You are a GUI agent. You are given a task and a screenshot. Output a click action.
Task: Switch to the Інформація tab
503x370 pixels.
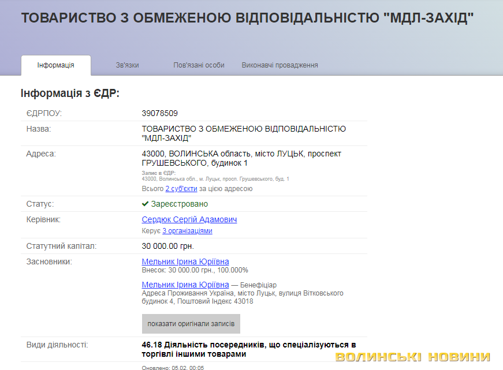tap(55, 65)
